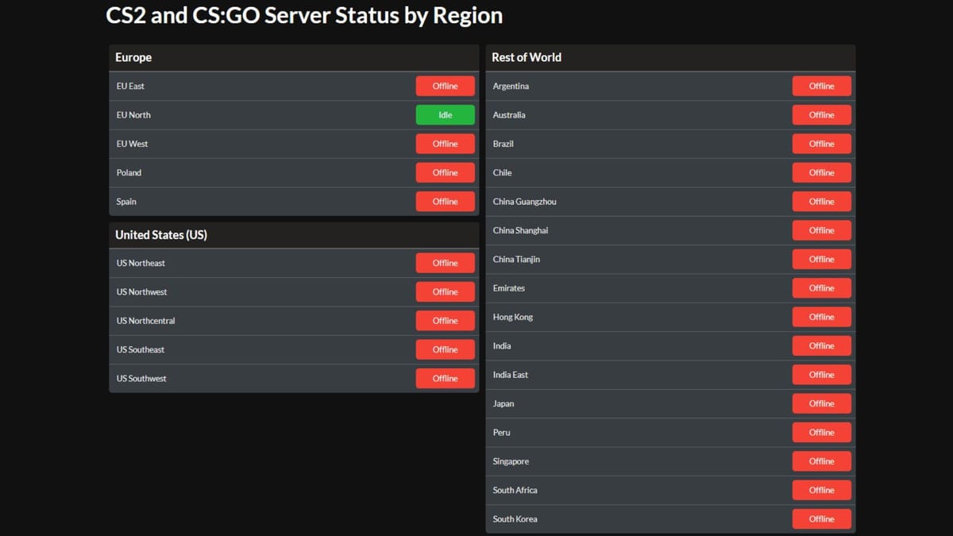Screen dimensions: 953x536
Task: Click Peru's Offline status badge
Action: click(822, 432)
